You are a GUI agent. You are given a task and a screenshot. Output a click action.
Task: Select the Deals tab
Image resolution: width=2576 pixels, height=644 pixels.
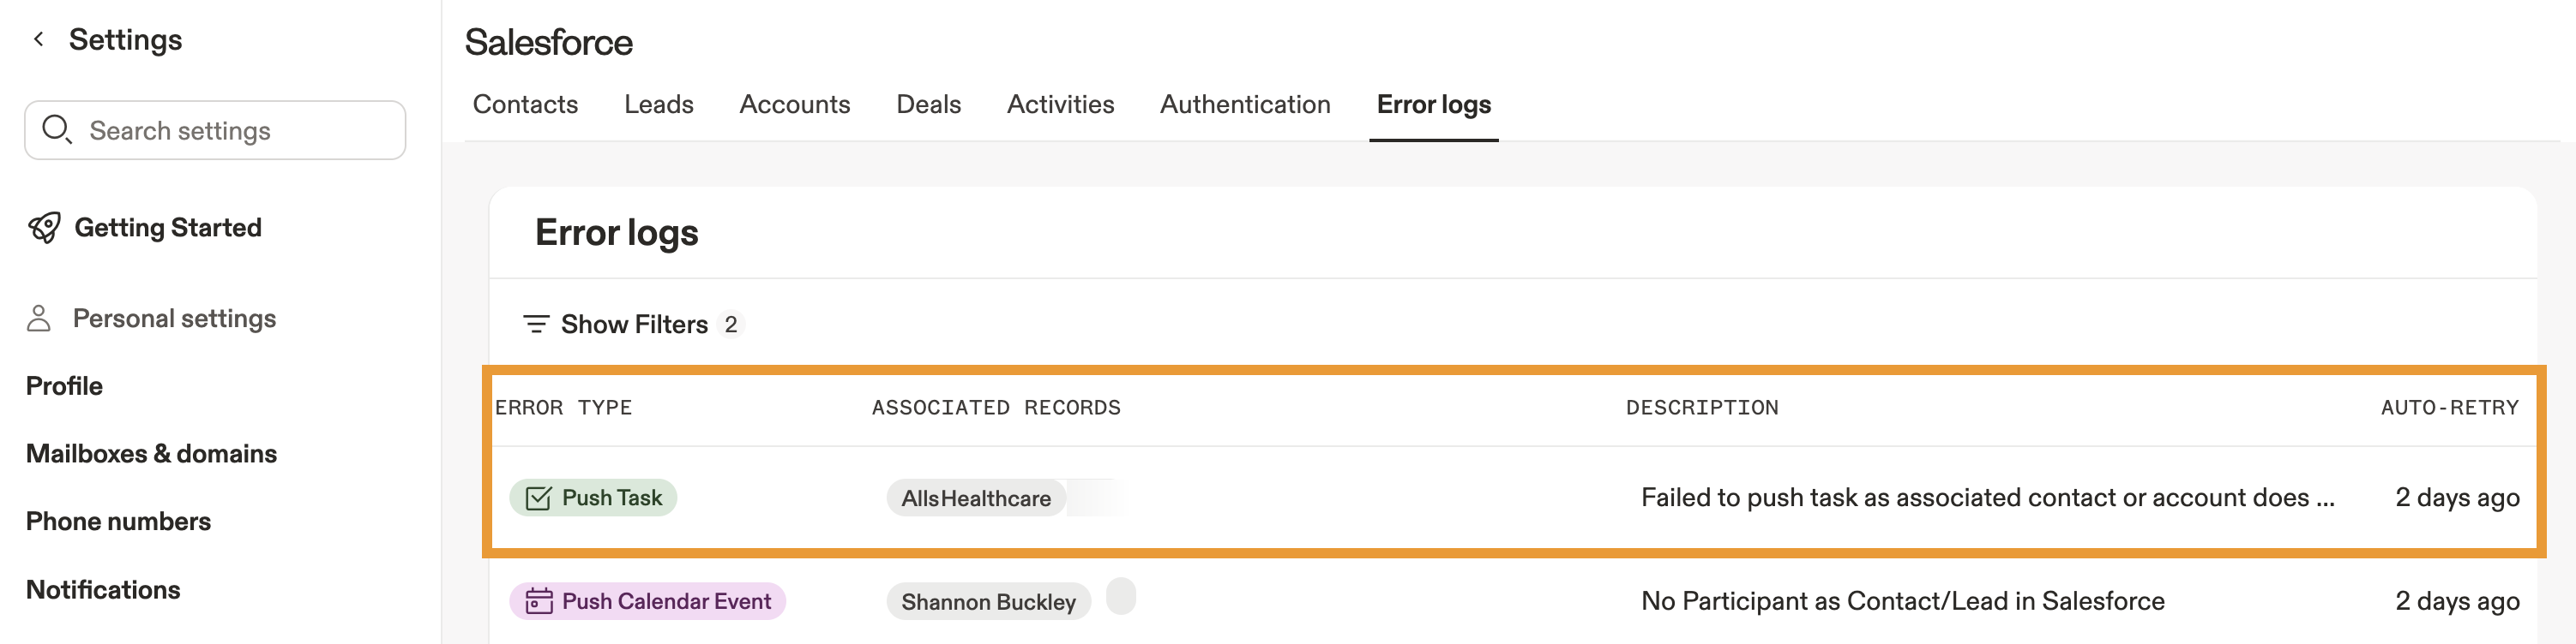(928, 104)
